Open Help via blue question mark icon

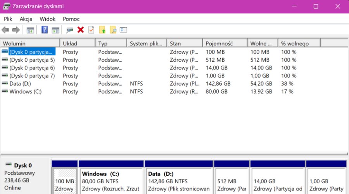(45, 30)
